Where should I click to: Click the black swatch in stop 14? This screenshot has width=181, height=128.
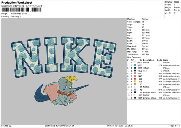(x=135, y=98)
